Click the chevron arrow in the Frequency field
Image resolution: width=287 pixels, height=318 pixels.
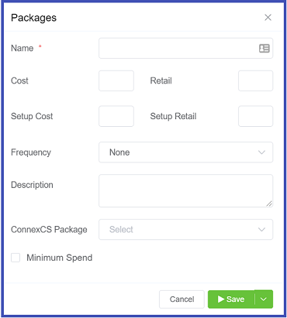point(261,152)
